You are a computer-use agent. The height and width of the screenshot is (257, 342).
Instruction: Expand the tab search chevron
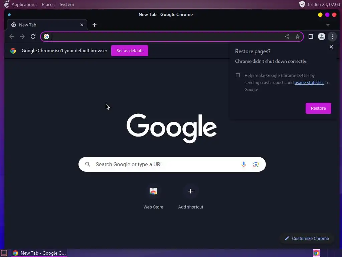(328, 25)
